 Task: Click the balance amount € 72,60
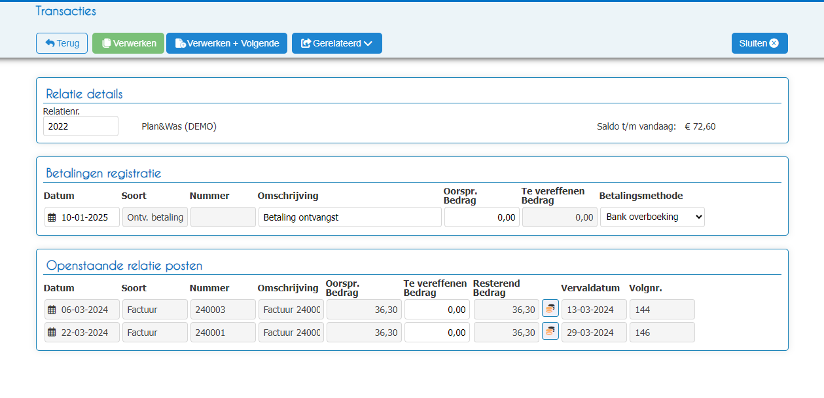tap(700, 126)
